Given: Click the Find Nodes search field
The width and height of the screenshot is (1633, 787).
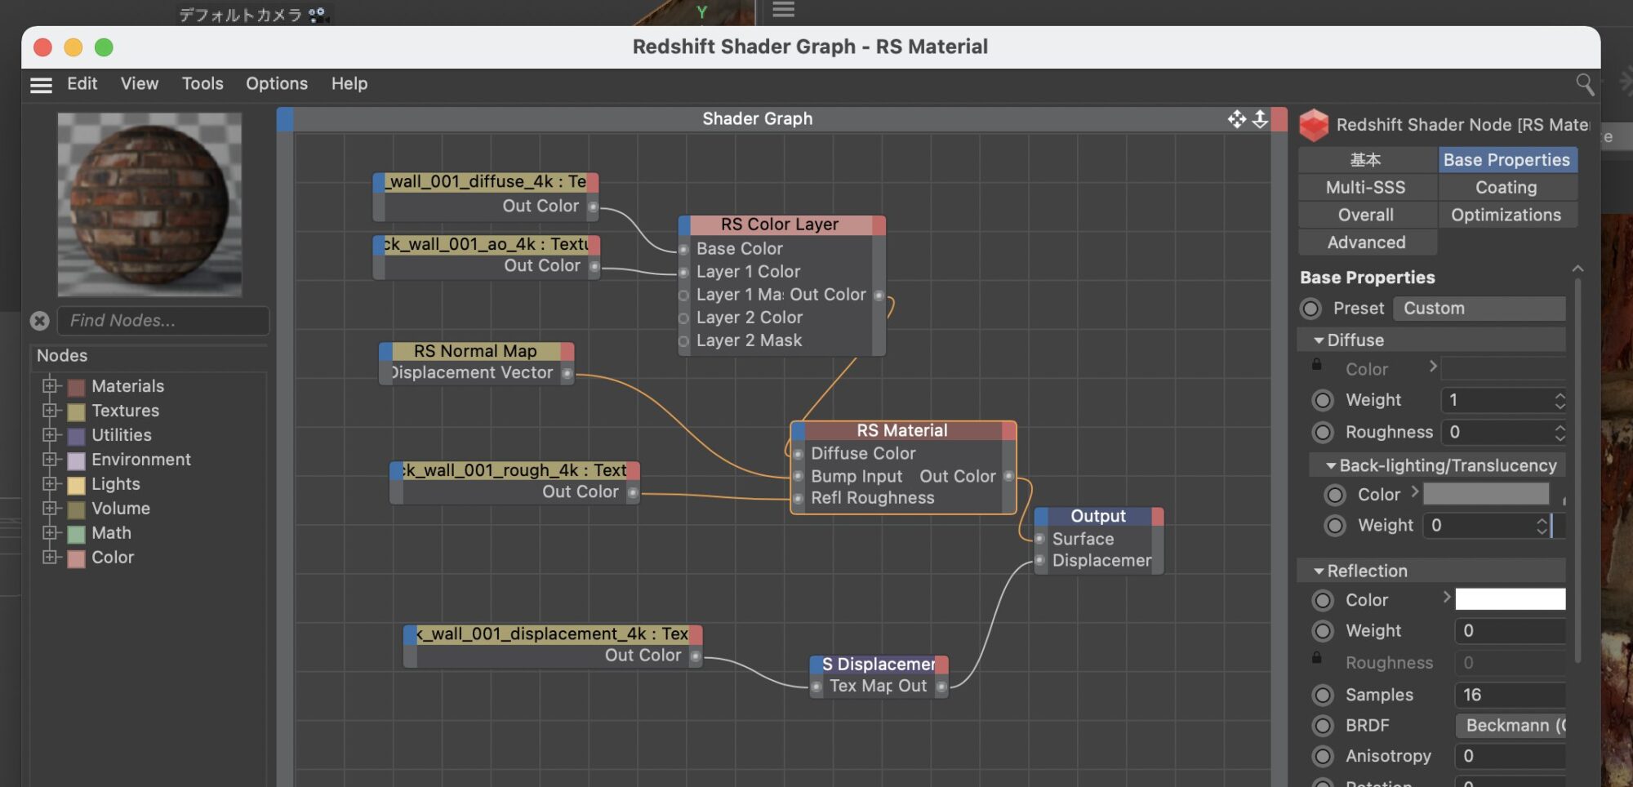Looking at the screenshot, I should pyautogui.click(x=163, y=321).
